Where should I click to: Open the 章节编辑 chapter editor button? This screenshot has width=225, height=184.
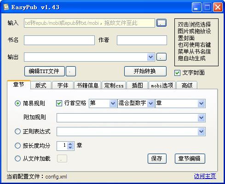coord(190,159)
